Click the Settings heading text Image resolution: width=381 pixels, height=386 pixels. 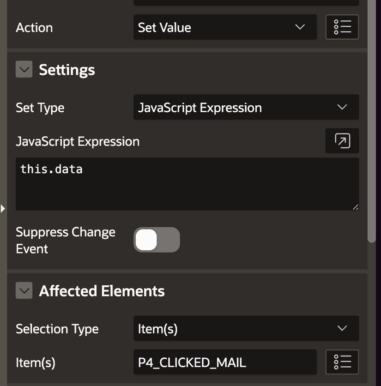point(67,69)
